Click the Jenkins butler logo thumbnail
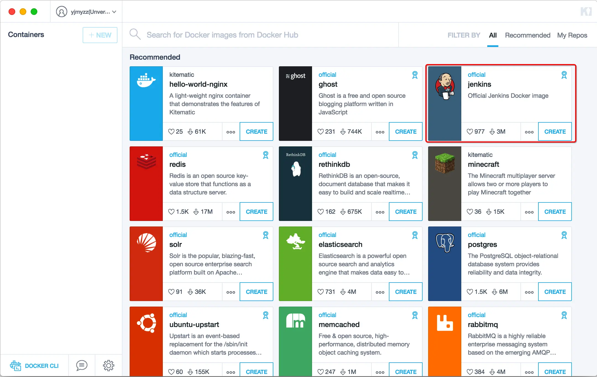 pyautogui.click(x=444, y=86)
